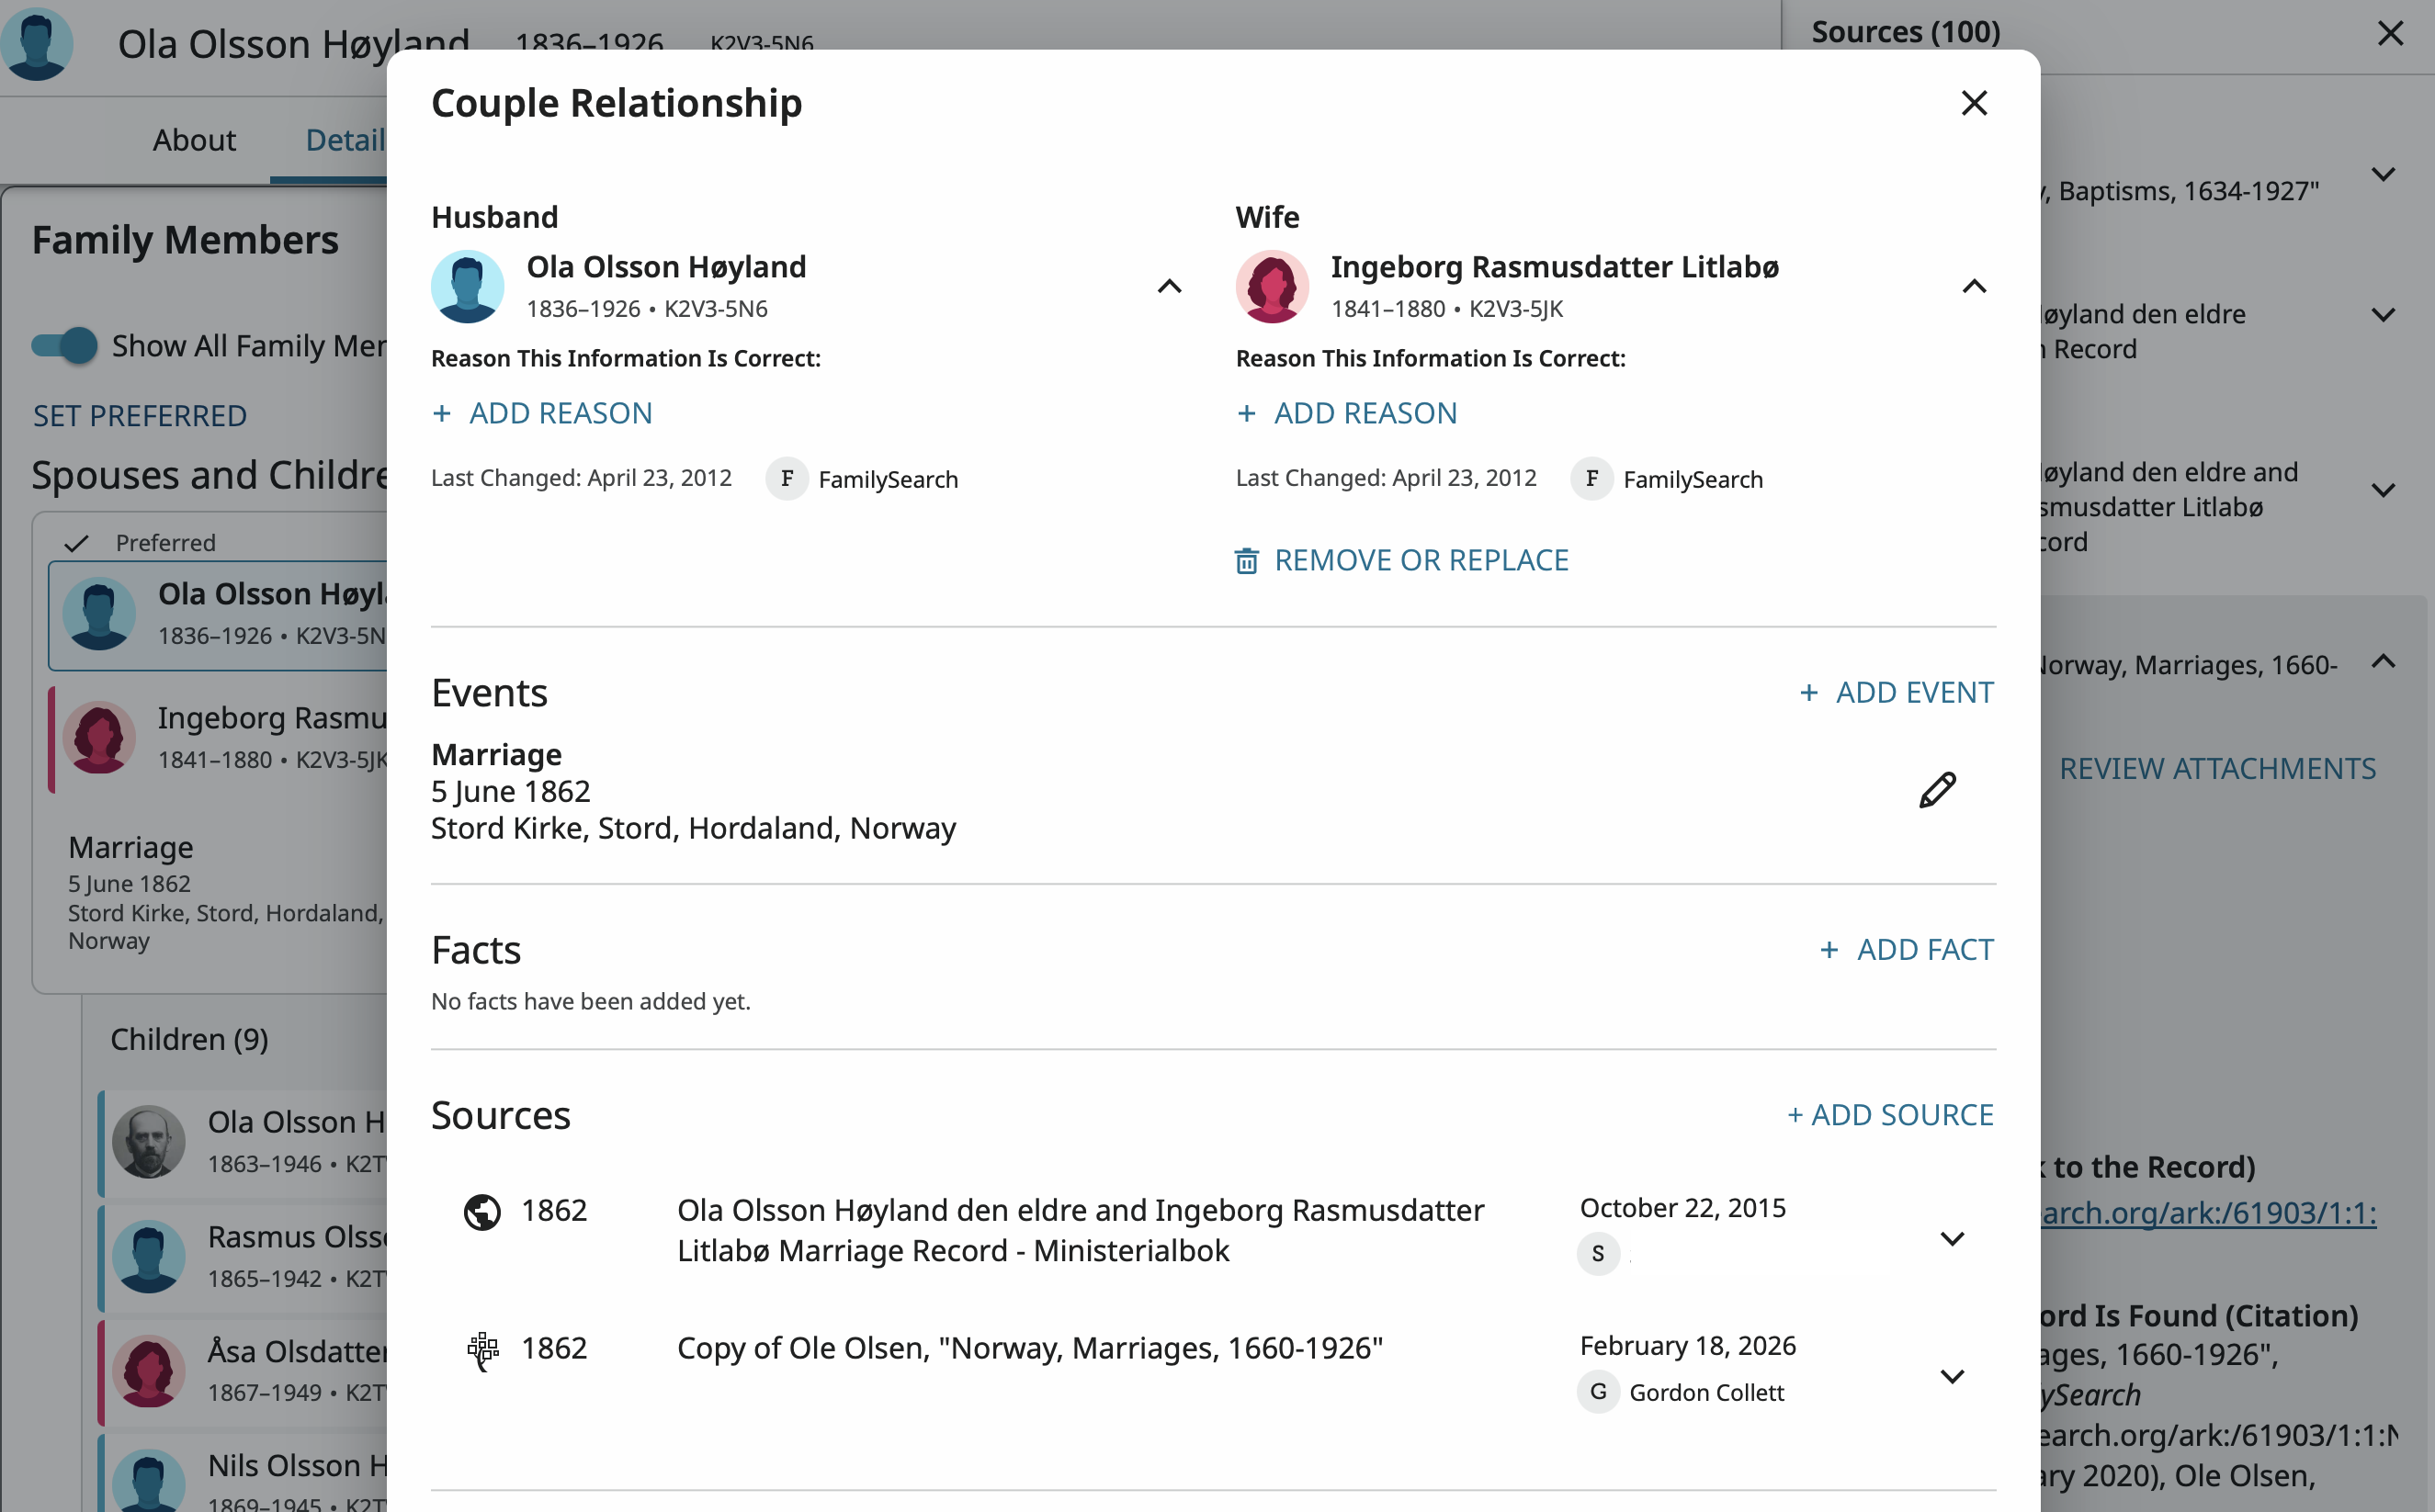
Task: Click Ingeborg Rasmusdatter Litlabø wife avatar in dialog
Action: [1272, 287]
